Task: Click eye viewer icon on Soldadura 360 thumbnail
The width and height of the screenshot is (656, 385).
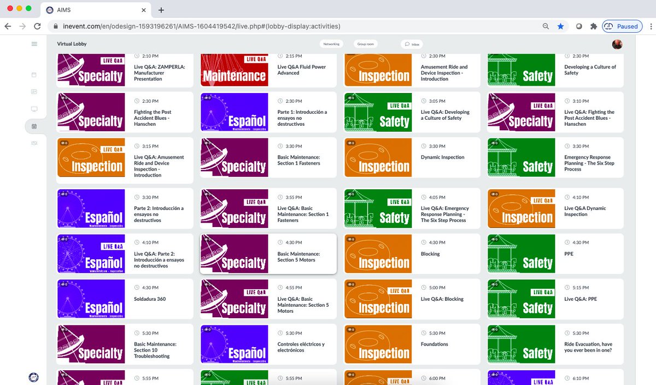Action: pyautogui.click(x=65, y=284)
